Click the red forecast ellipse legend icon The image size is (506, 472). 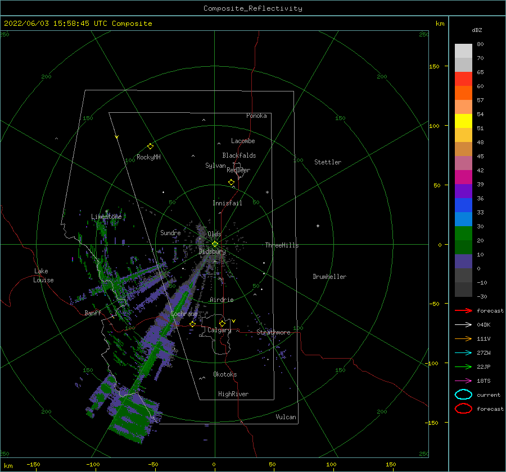point(463,409)
